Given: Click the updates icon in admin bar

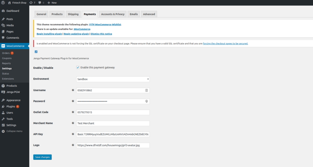Looking at the screenshot, I should point(31,2).
